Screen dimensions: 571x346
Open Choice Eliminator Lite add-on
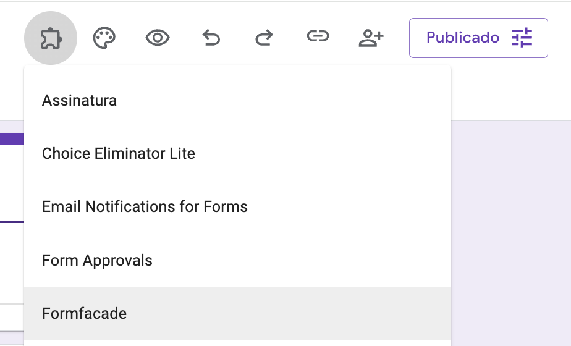pyautogui.click(x=119, y=154)
